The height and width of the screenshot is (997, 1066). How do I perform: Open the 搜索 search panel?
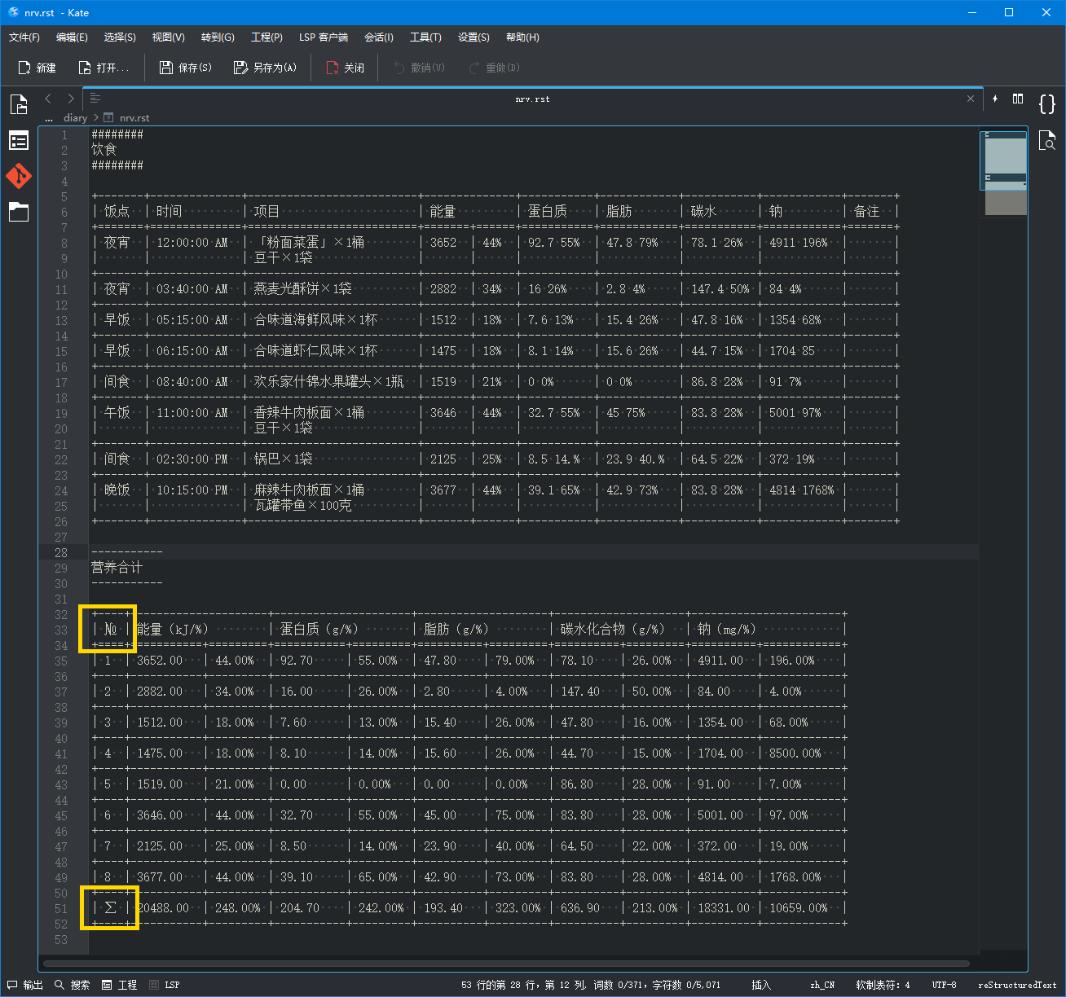click(72, 985)
